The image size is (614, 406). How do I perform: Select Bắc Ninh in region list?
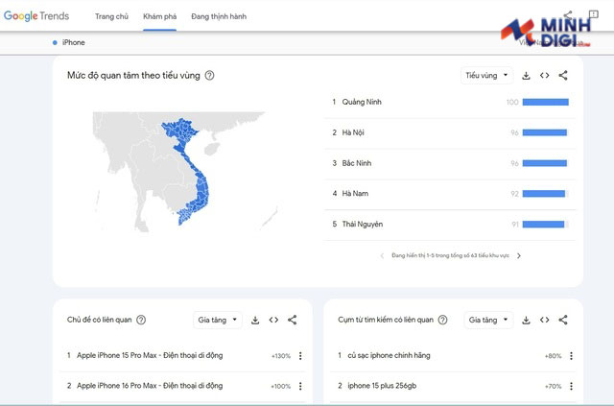[357, 163]
